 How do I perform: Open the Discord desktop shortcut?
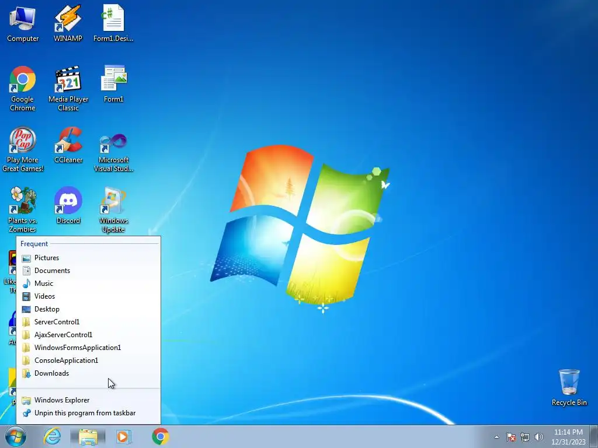[x=68, y=206]
